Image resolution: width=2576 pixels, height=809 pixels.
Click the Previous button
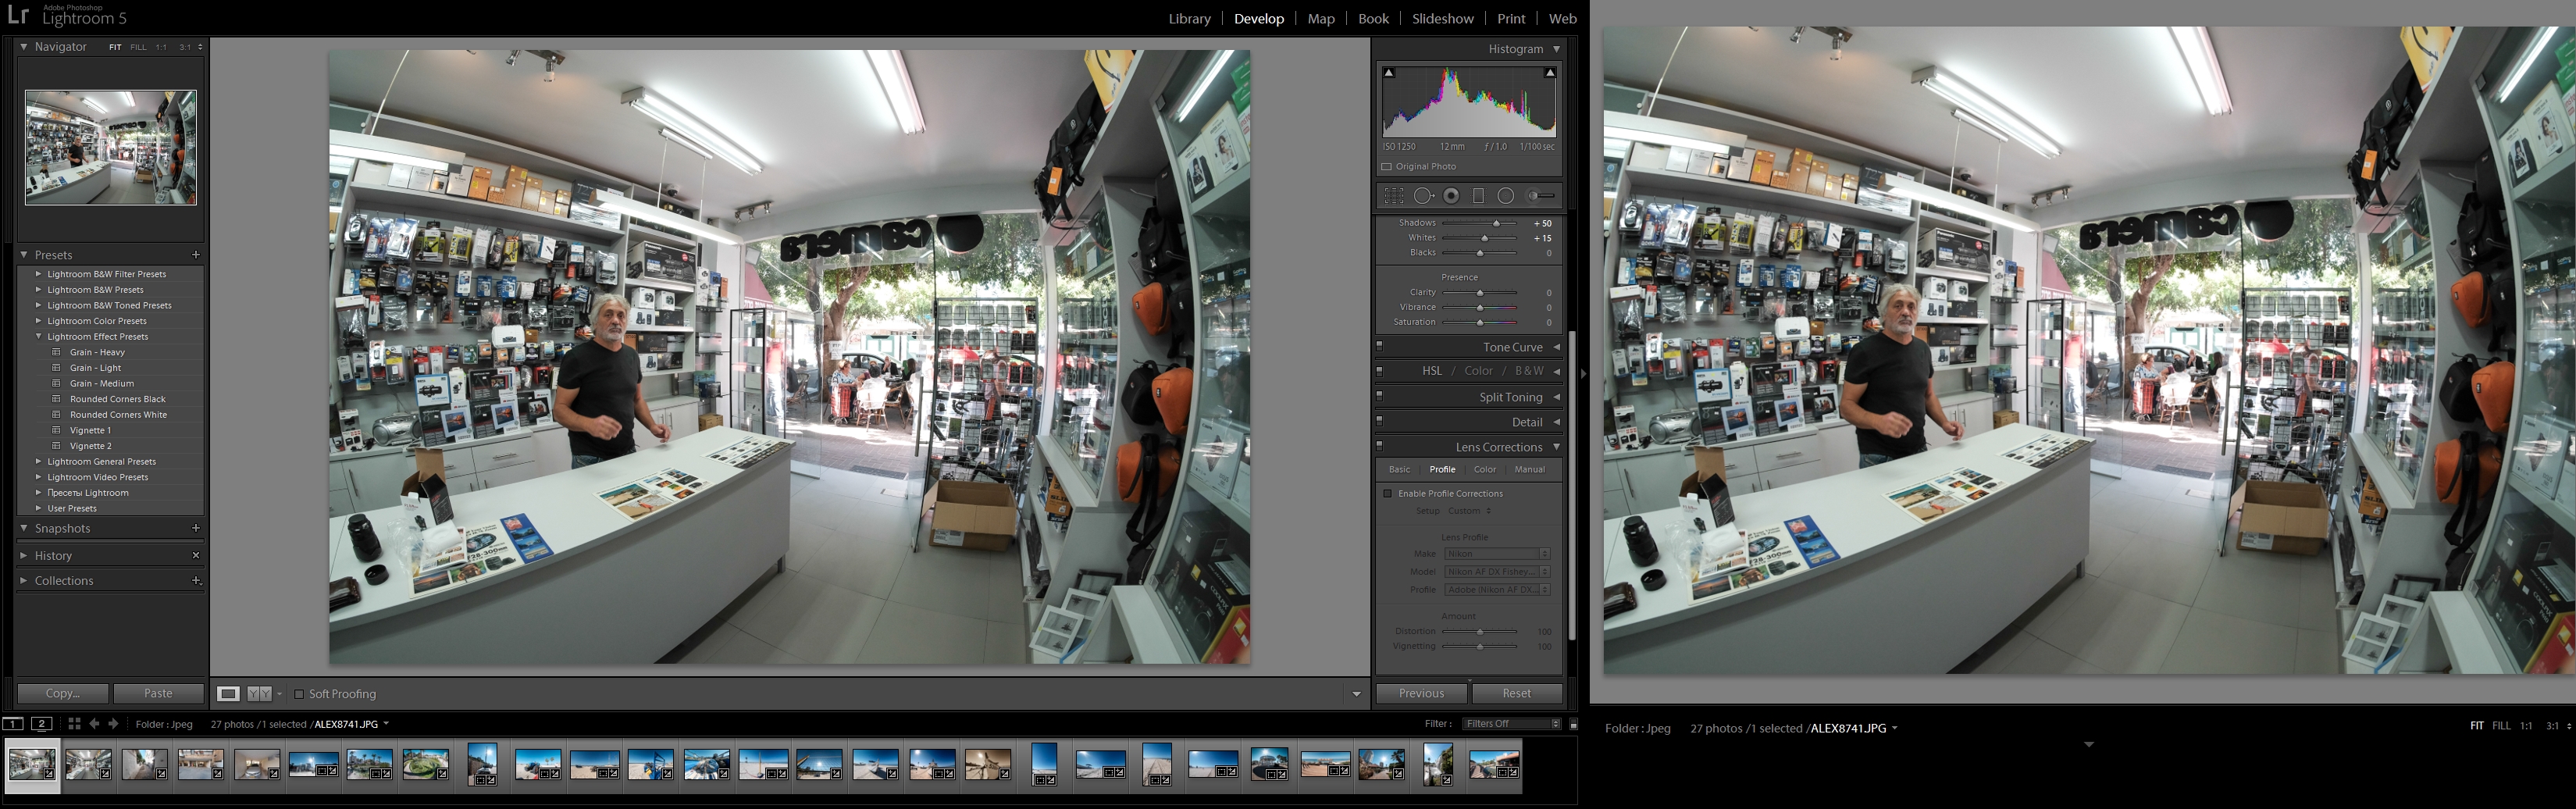coord(1421,693)
